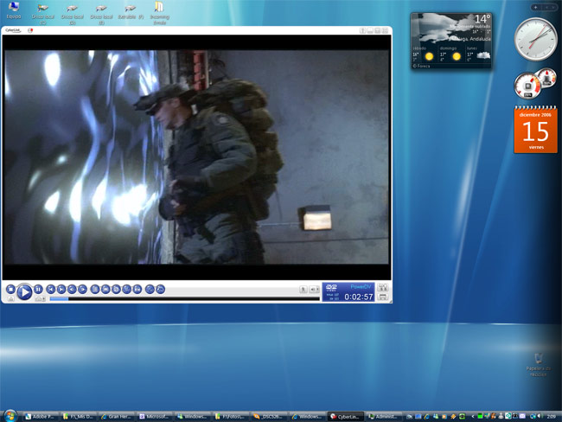Click the lunes forecast cloud icon

[x=483, y=55]
